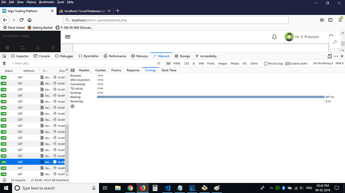
Task: Click the Windows Start button
Action: [6, 188]
